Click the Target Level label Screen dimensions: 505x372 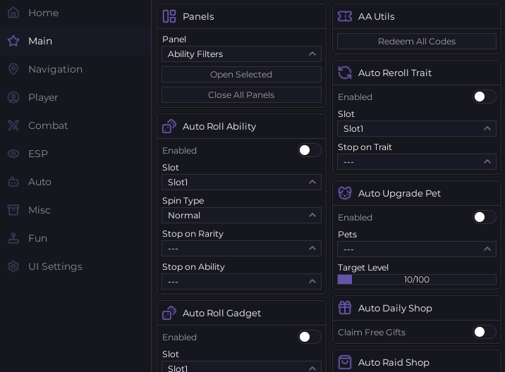click(x=363, y=268)
